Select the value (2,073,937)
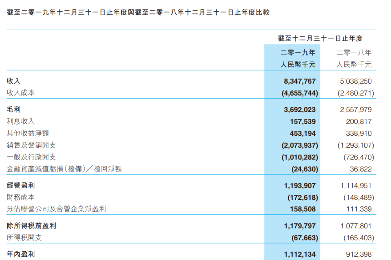 pyautogui.click(x=300, y=145)
